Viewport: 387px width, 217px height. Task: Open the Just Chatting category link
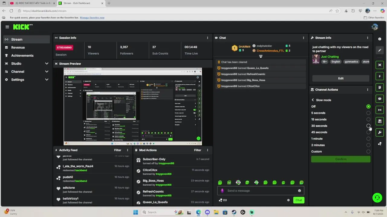tap(330, 57)
